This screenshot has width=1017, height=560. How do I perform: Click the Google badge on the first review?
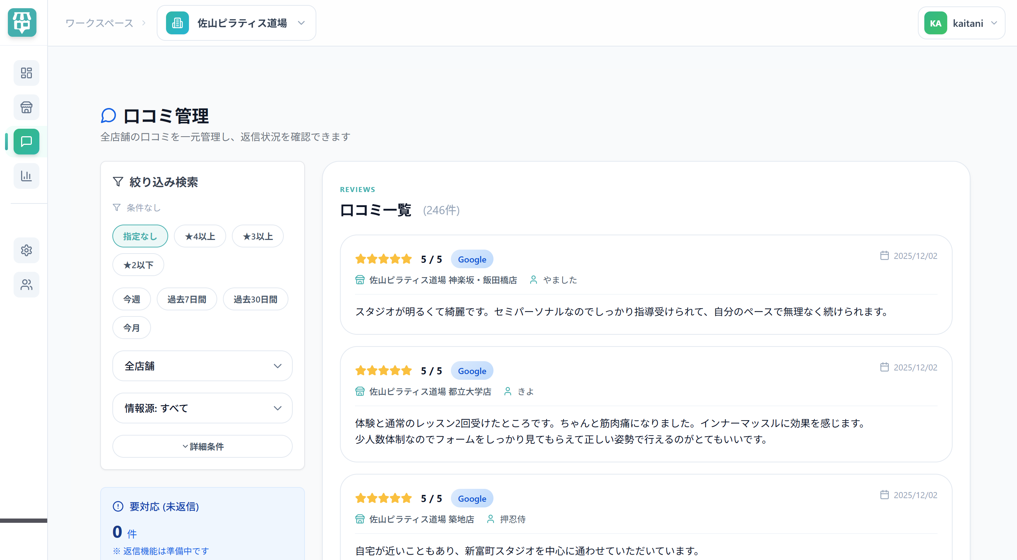click(x=472, y=259)
